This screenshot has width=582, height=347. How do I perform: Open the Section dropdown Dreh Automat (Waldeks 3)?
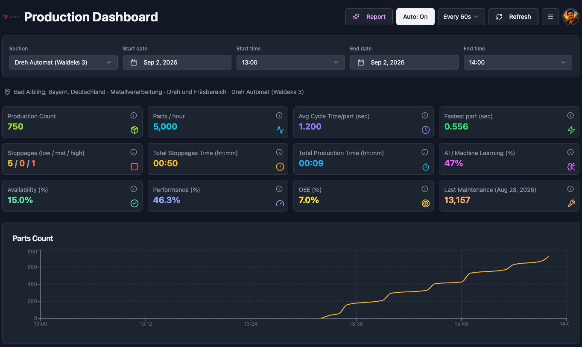coord(64,62)
